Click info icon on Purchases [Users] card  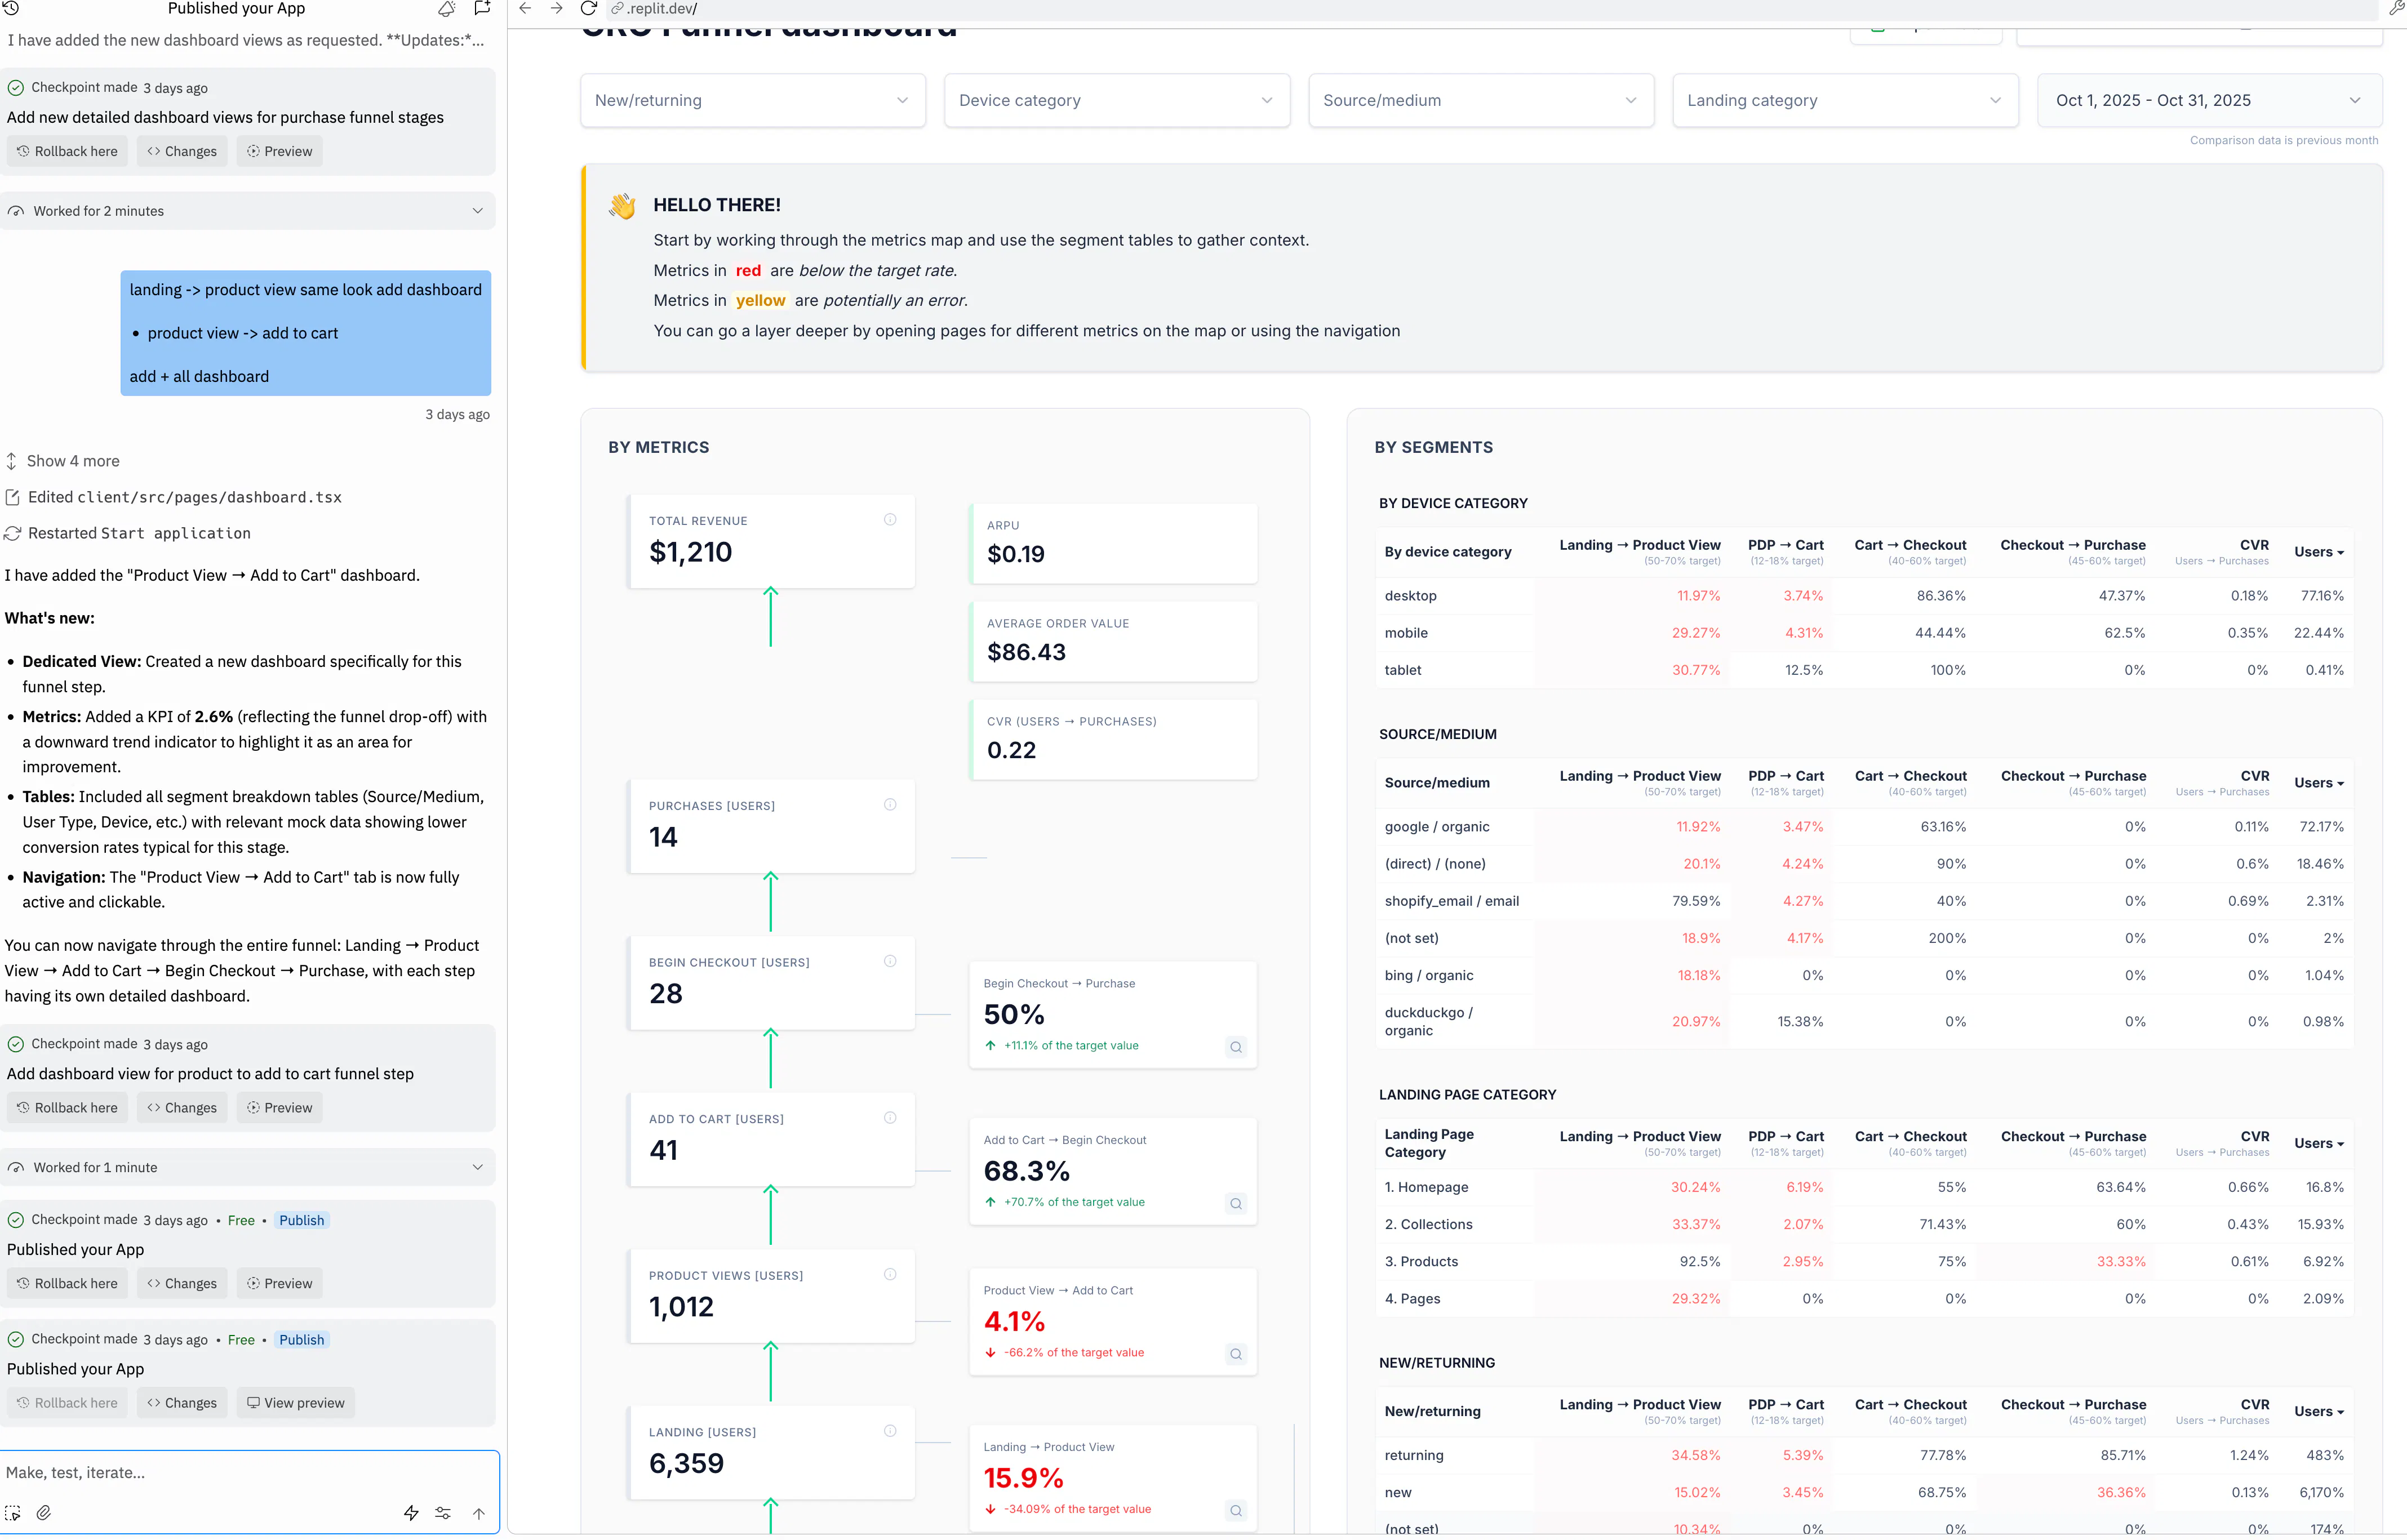[890, 805]
